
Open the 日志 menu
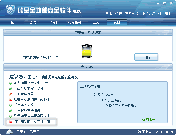[x=109, y=14]
